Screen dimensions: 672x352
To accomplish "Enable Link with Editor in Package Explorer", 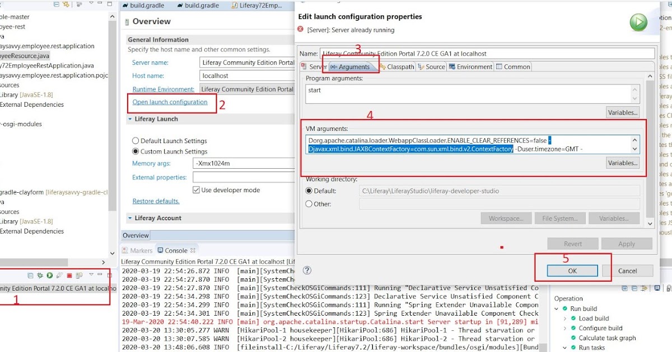I will [x=66, y=4].
